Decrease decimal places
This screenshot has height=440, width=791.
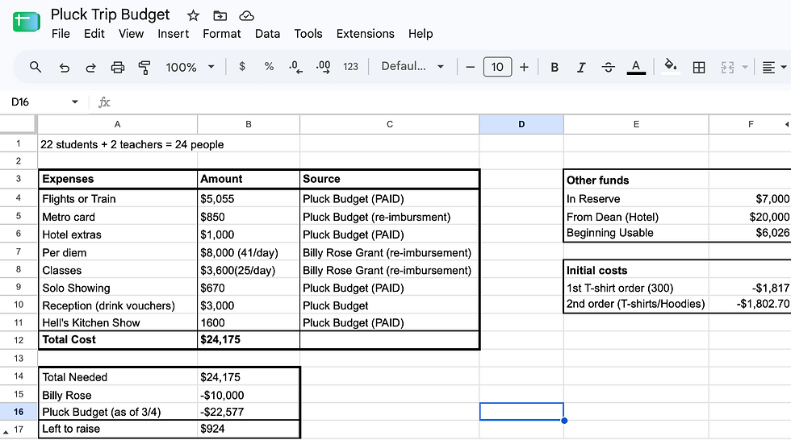click(295, 67)
